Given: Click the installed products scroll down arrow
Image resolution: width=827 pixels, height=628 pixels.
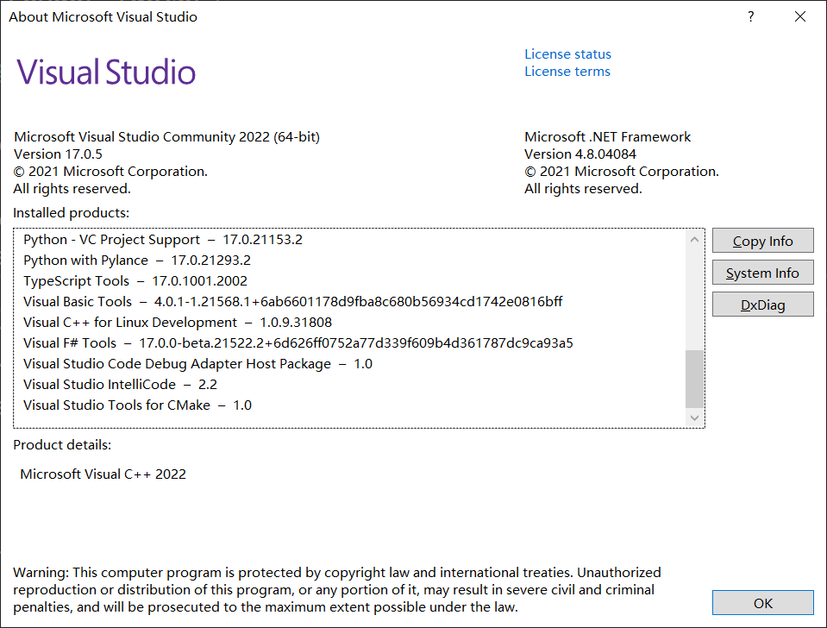Looking at the screenshot, I should [694, 418].
